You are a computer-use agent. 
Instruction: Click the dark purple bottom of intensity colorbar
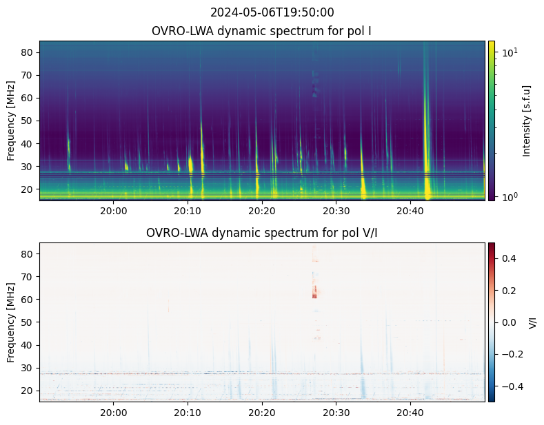[492, 197]
